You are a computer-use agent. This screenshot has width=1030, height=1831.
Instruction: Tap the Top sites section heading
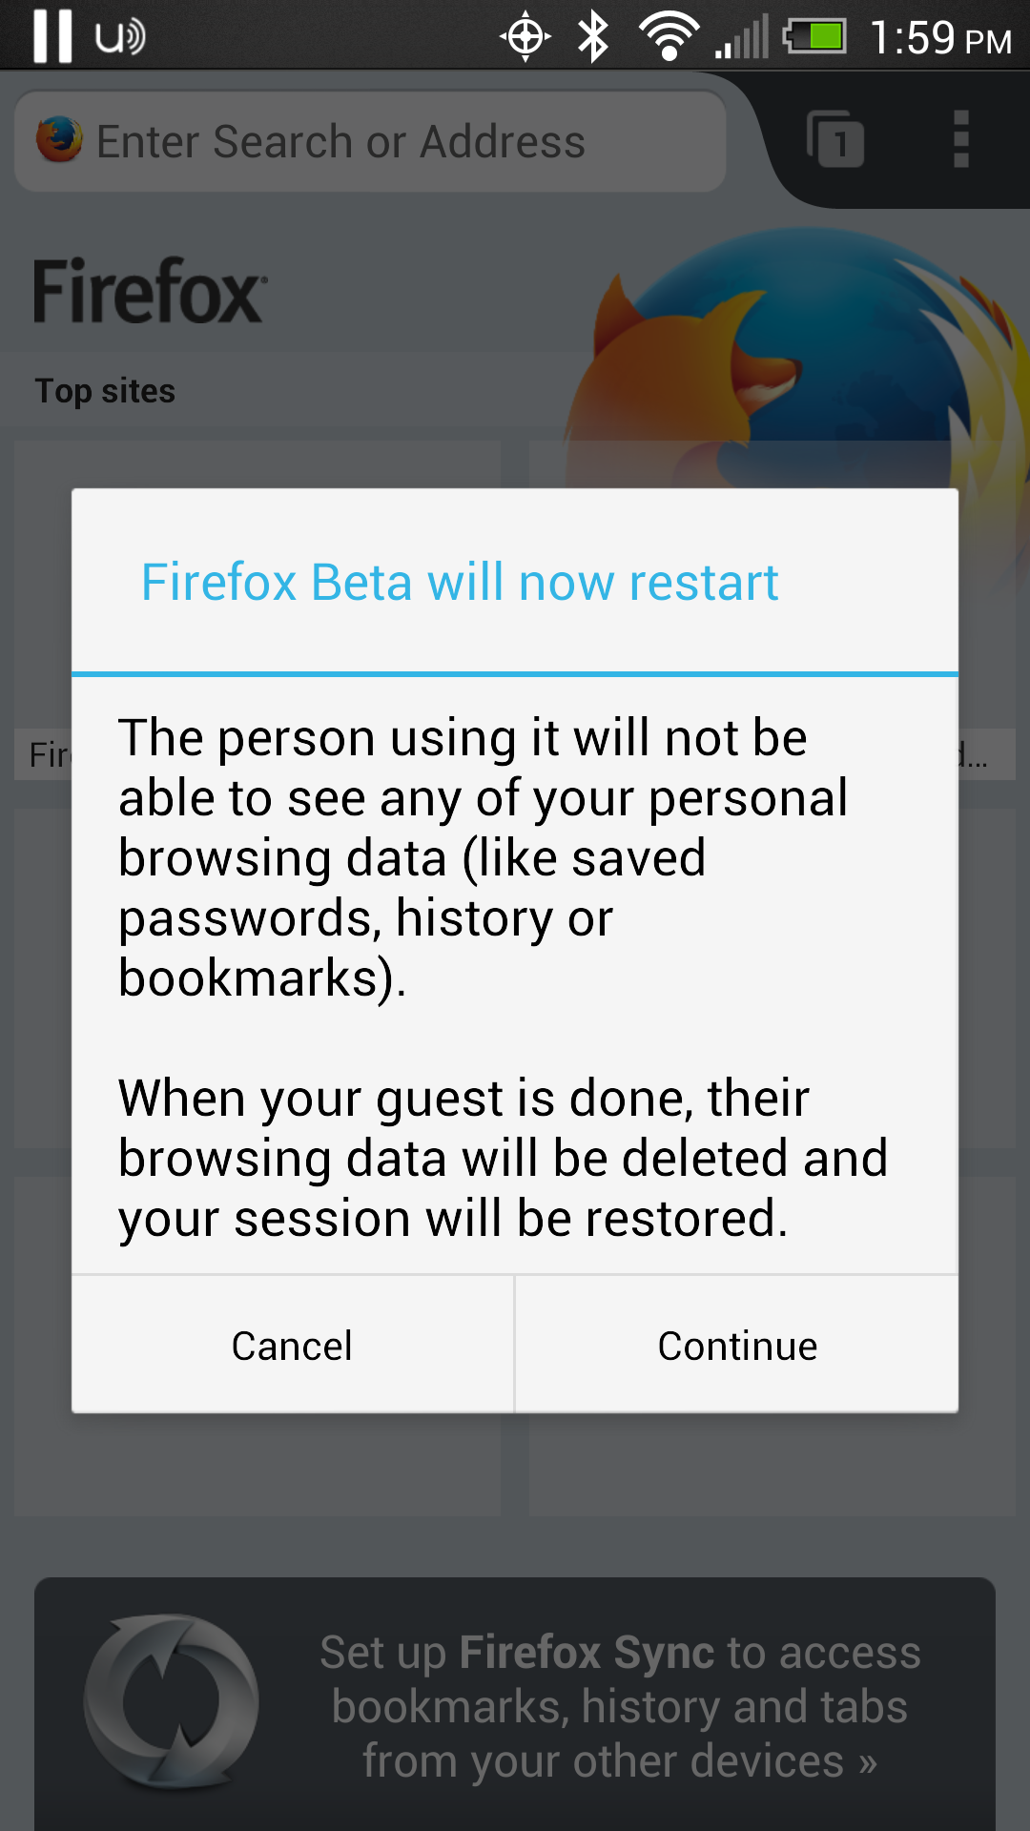click(x=104, y=390)
